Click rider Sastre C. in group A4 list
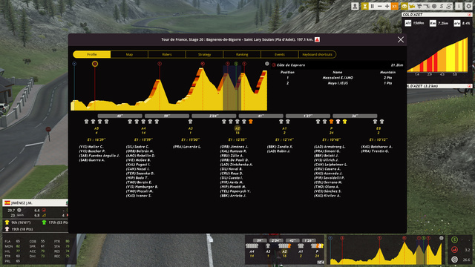 [137, 147]
